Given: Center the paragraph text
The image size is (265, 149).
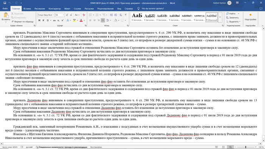Looking at the screenshot, I should 94,20.
